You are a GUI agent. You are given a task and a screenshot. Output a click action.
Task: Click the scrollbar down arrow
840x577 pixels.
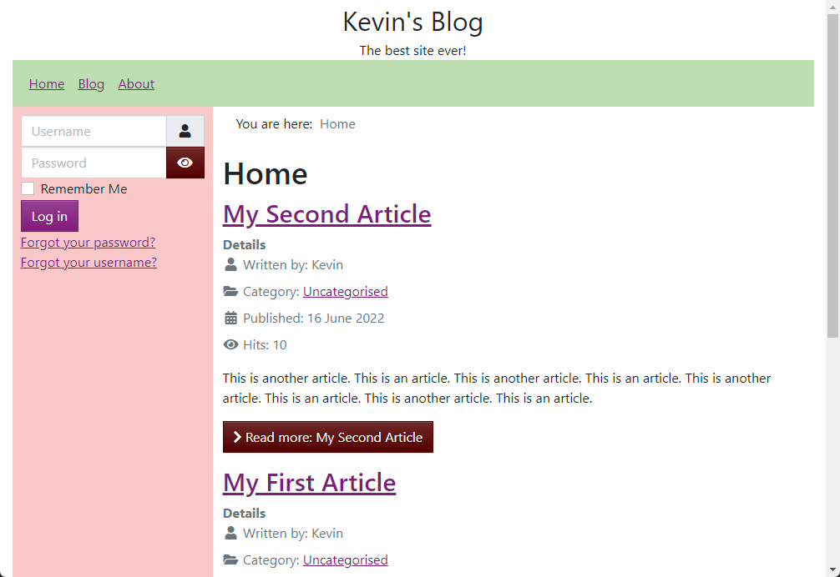pos(832,570)
